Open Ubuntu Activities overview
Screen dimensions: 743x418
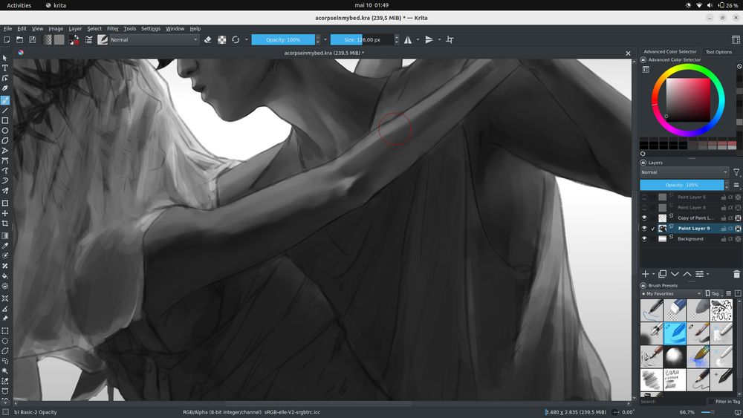click(19, 5)
